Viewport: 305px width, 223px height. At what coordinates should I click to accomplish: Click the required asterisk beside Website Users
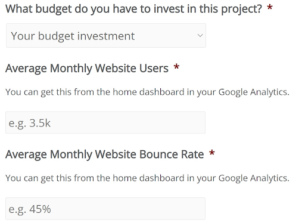pyautogui.click(x=176, y=67)
